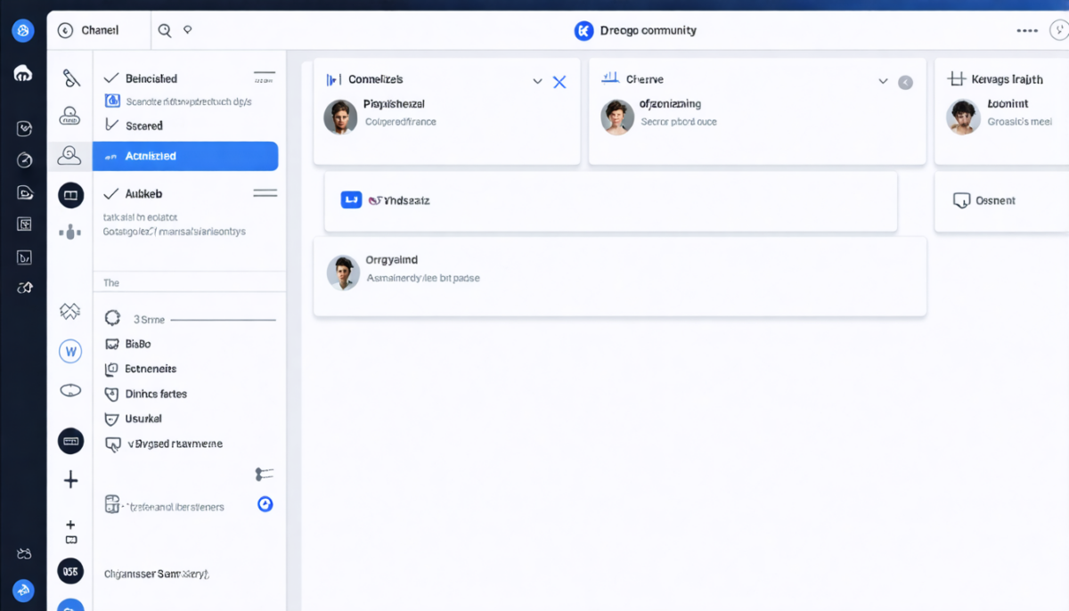Click the round icon at top-right corner

tap(1058, 30)
